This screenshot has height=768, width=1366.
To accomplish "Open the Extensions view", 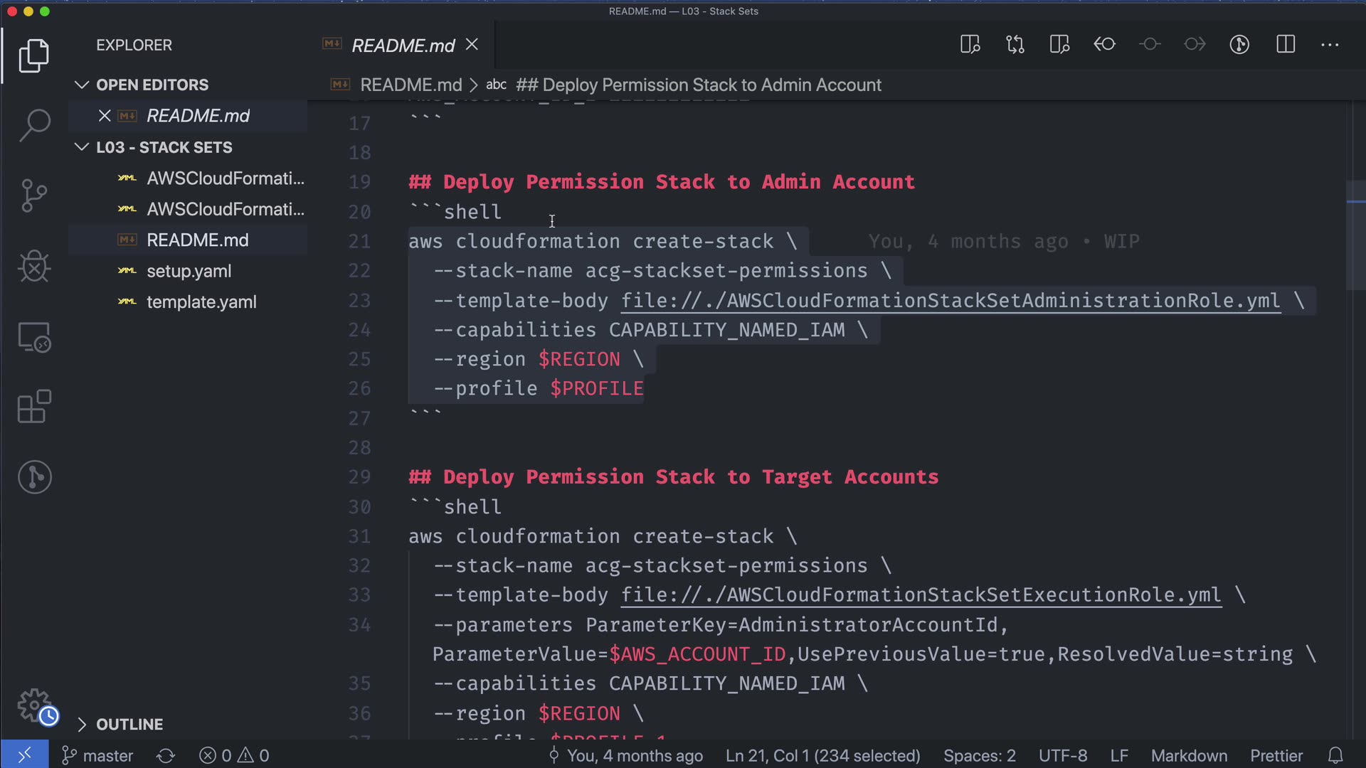I will coord(34,407).
